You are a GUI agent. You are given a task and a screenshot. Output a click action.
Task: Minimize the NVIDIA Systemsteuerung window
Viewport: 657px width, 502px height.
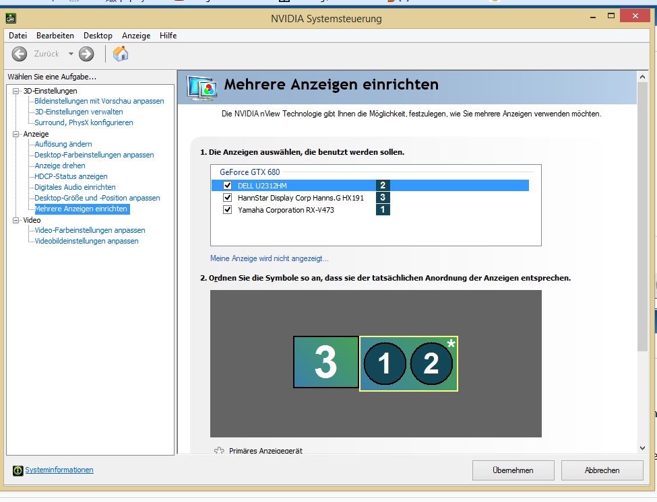[x=593, y=17]
